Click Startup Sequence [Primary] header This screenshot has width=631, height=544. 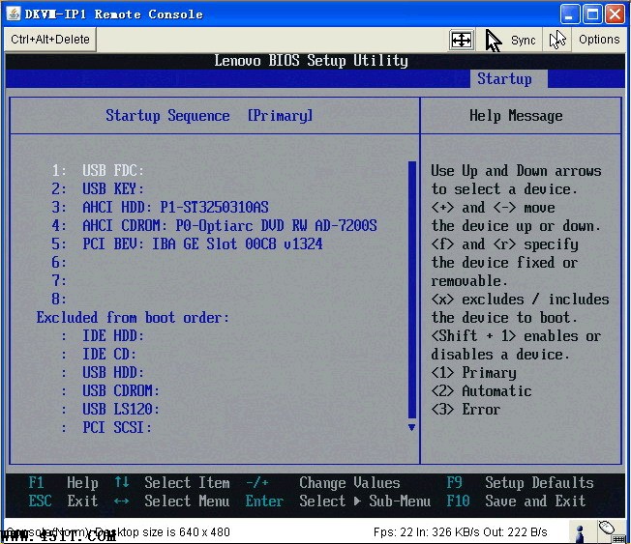pyautogui.click(x=209, y=116)
